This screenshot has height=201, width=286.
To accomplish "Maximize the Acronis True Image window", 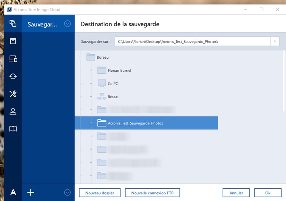I will coord(261,9).
